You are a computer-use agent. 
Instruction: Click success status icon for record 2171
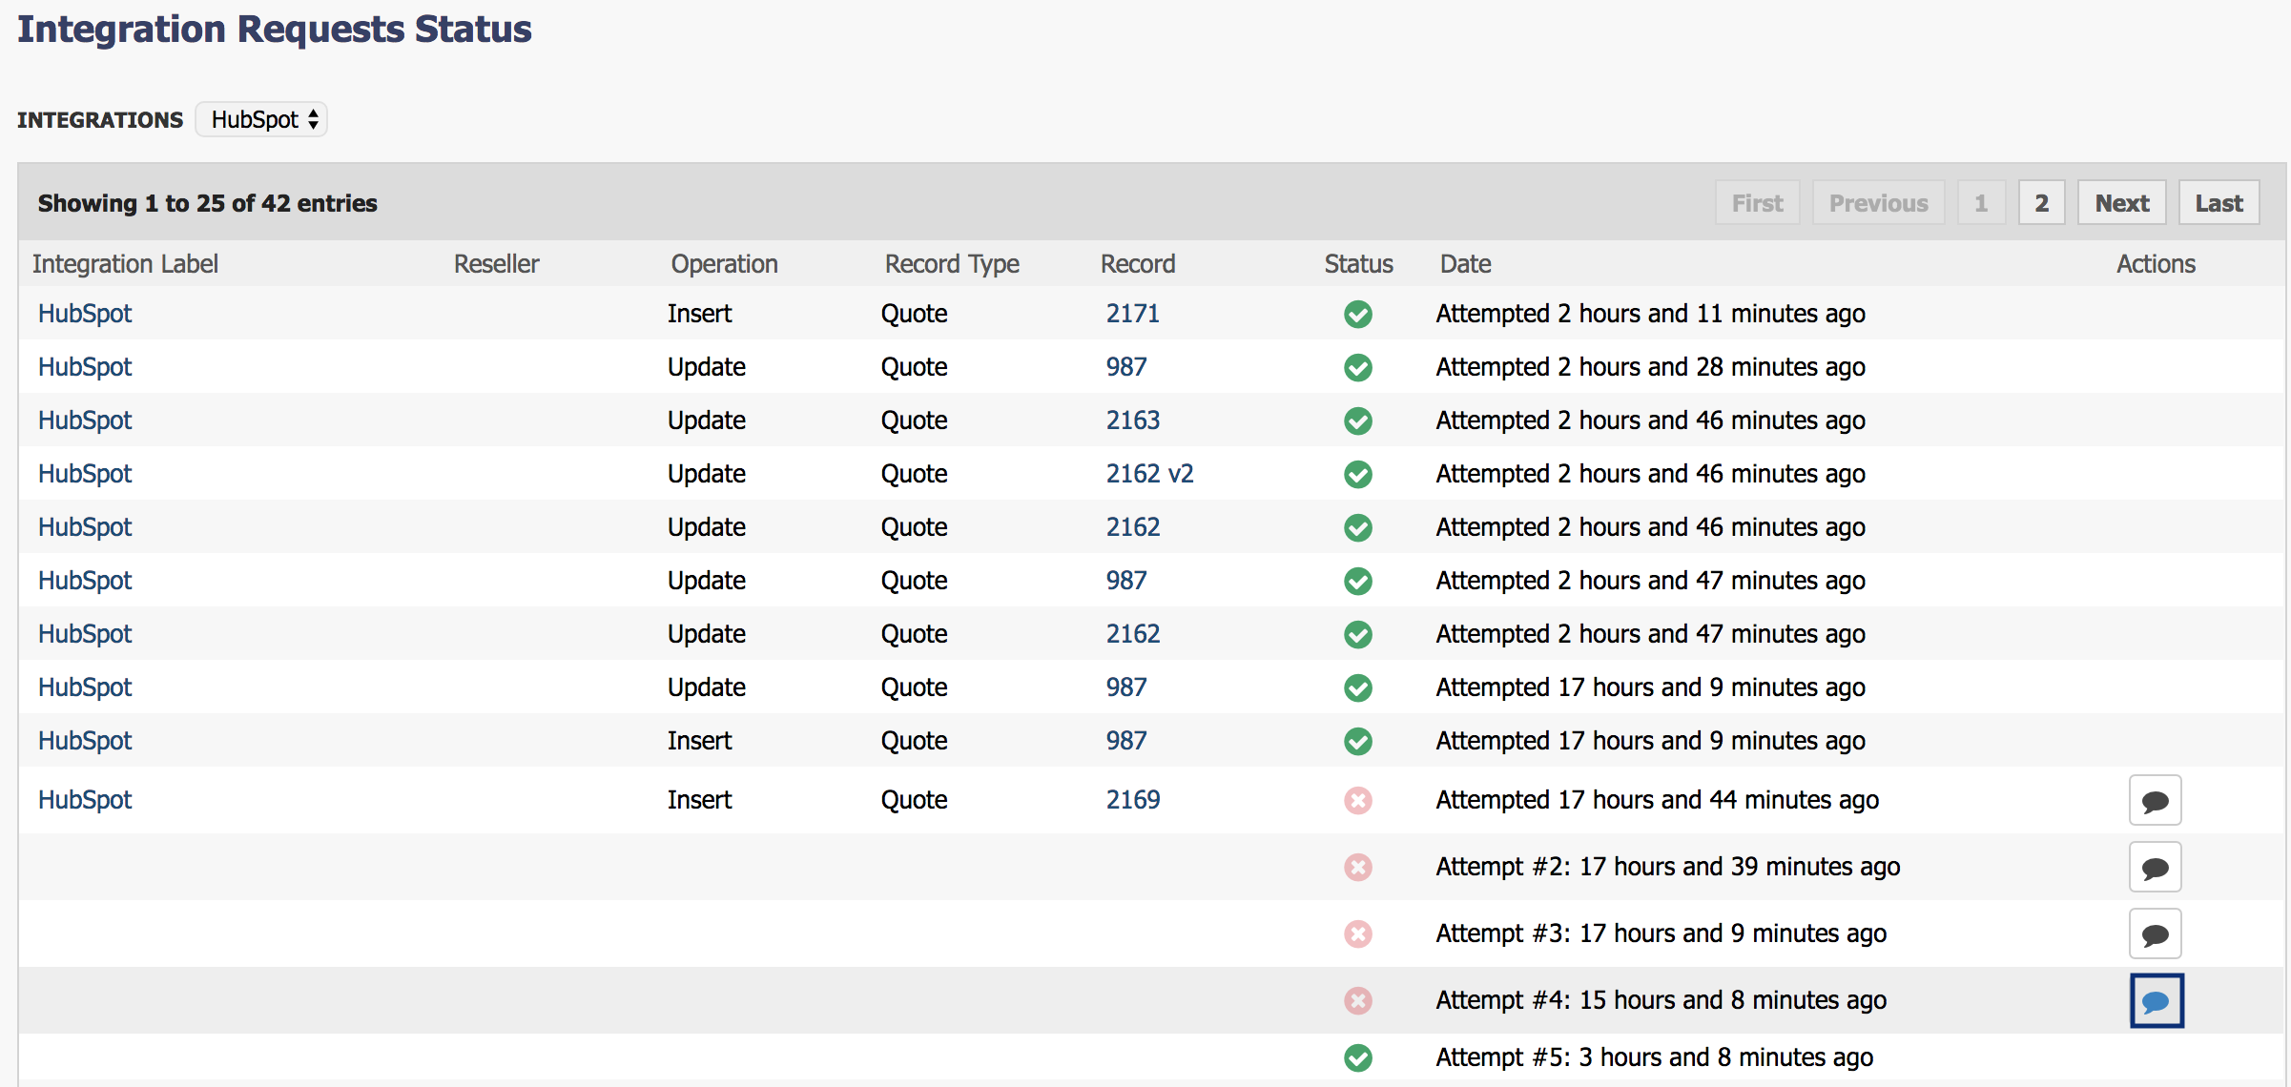click(x=1358, y=314)
